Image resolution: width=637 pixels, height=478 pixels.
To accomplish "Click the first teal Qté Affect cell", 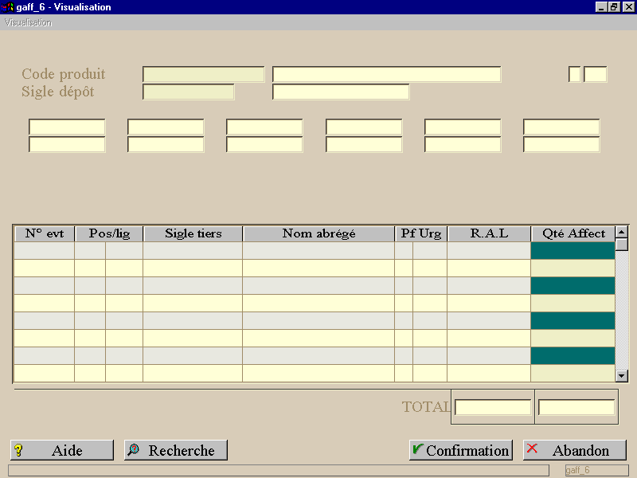I will pos(573,250).
